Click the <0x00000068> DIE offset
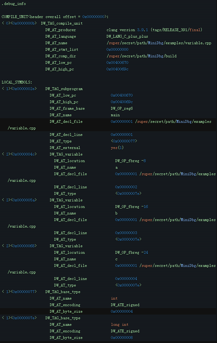This screenshot has width=217, height=343. [24, 246]
